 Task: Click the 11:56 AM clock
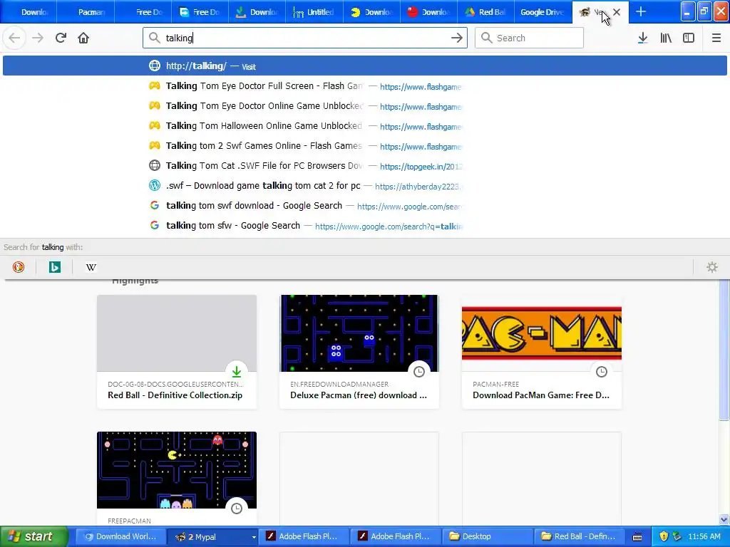pos(704,537)
